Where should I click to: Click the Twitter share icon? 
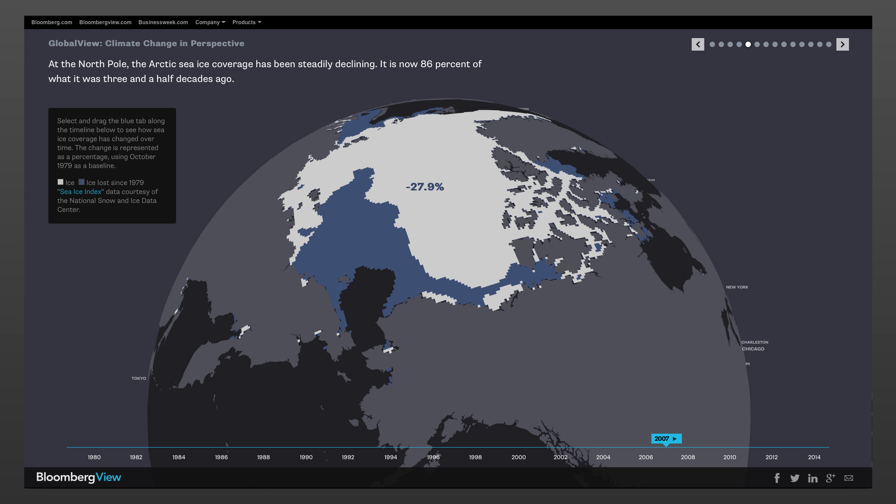point(795,478)
